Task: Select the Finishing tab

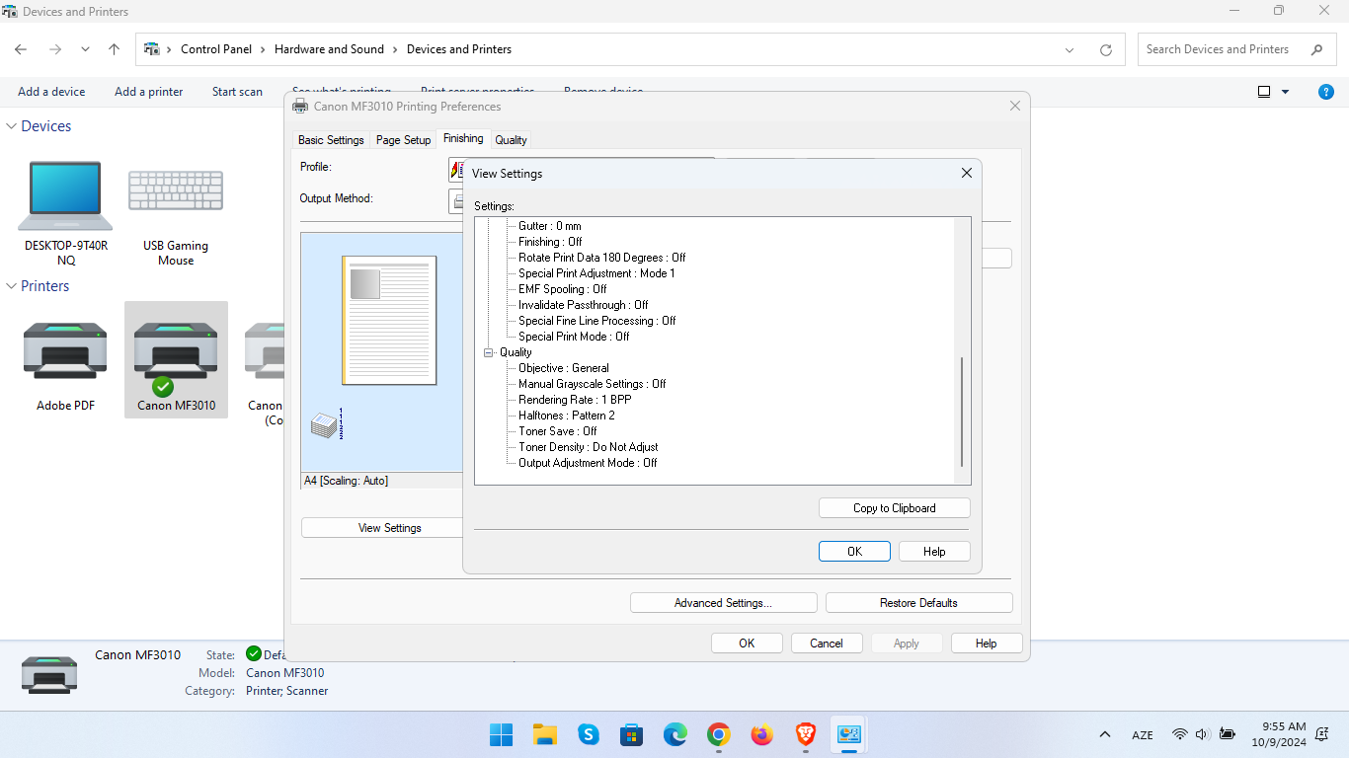Action: pos(463,138)
